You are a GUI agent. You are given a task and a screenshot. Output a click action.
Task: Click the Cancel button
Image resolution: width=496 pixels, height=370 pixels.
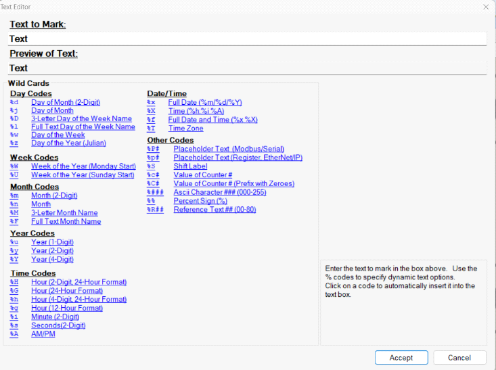459,358
